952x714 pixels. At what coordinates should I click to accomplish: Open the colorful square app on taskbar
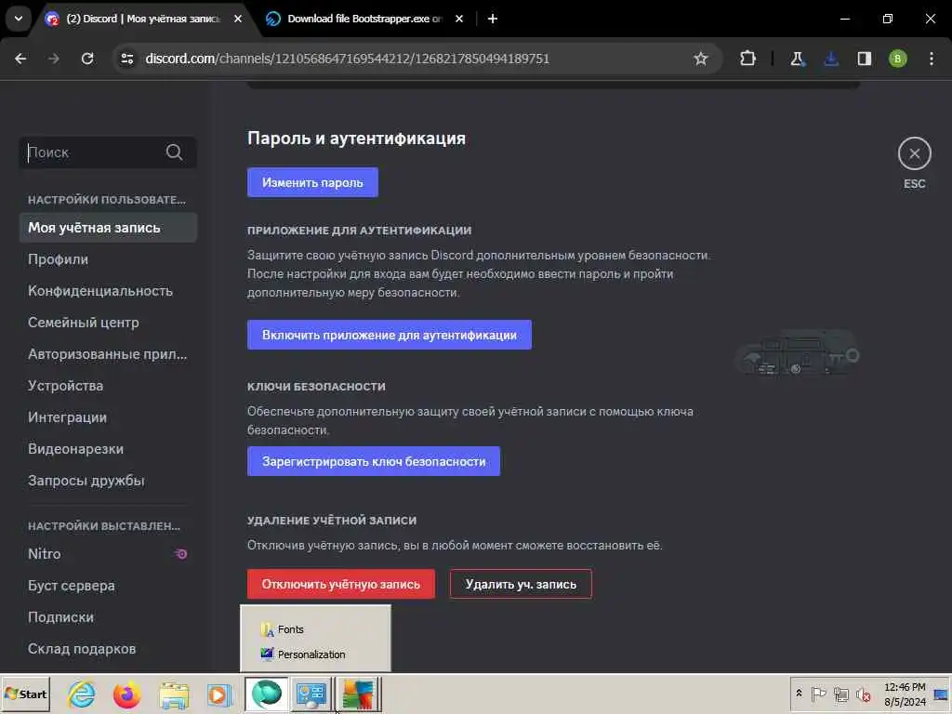coord(358,694)
